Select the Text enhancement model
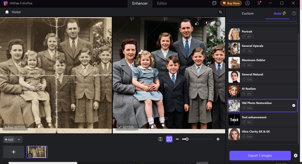 [x=262, y=120]
